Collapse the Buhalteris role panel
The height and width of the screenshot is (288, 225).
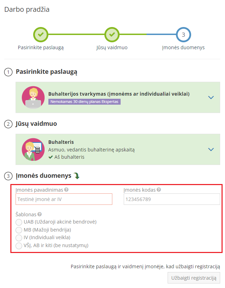[211, 149]
